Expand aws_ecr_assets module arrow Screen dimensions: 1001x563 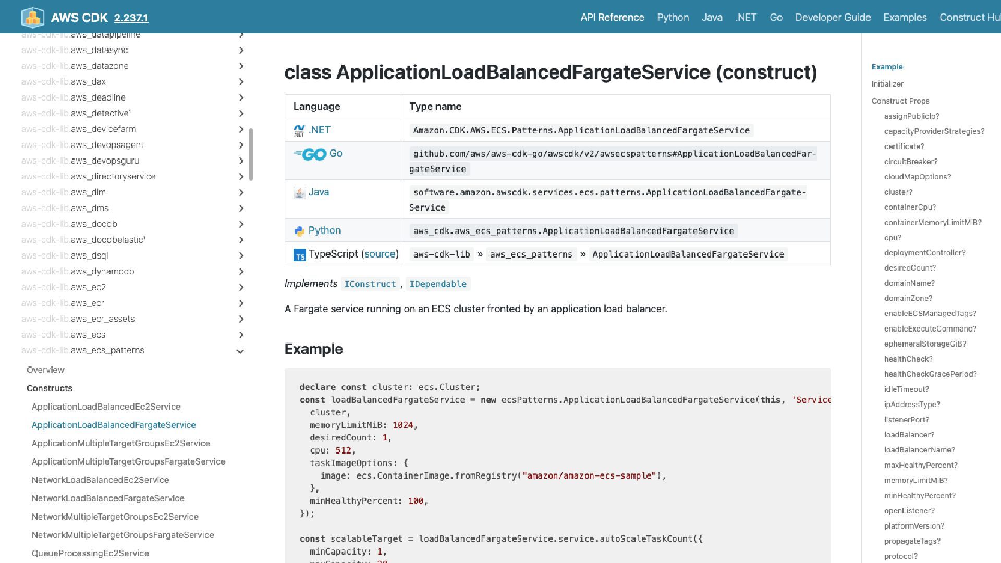coord(241,319)
